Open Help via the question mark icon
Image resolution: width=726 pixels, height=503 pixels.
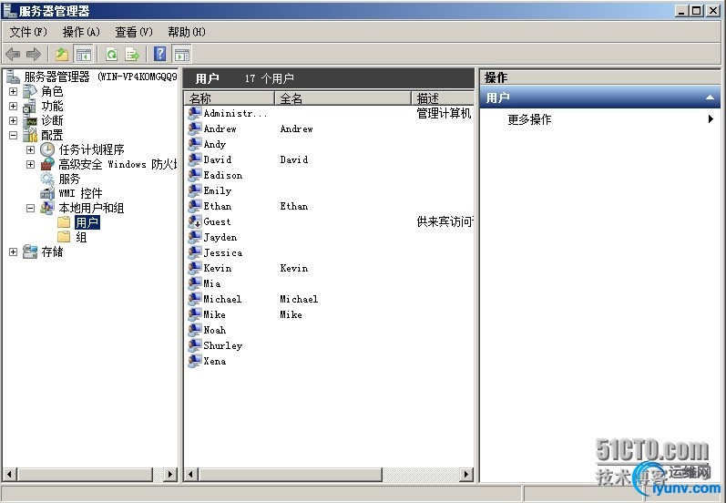[159, 54]
